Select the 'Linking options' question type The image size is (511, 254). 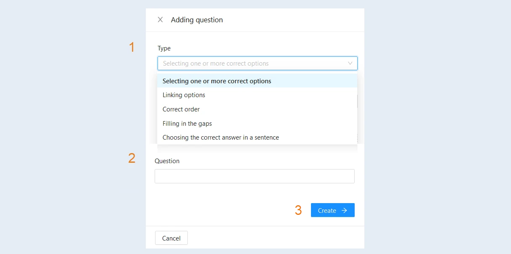pos(257,95)
